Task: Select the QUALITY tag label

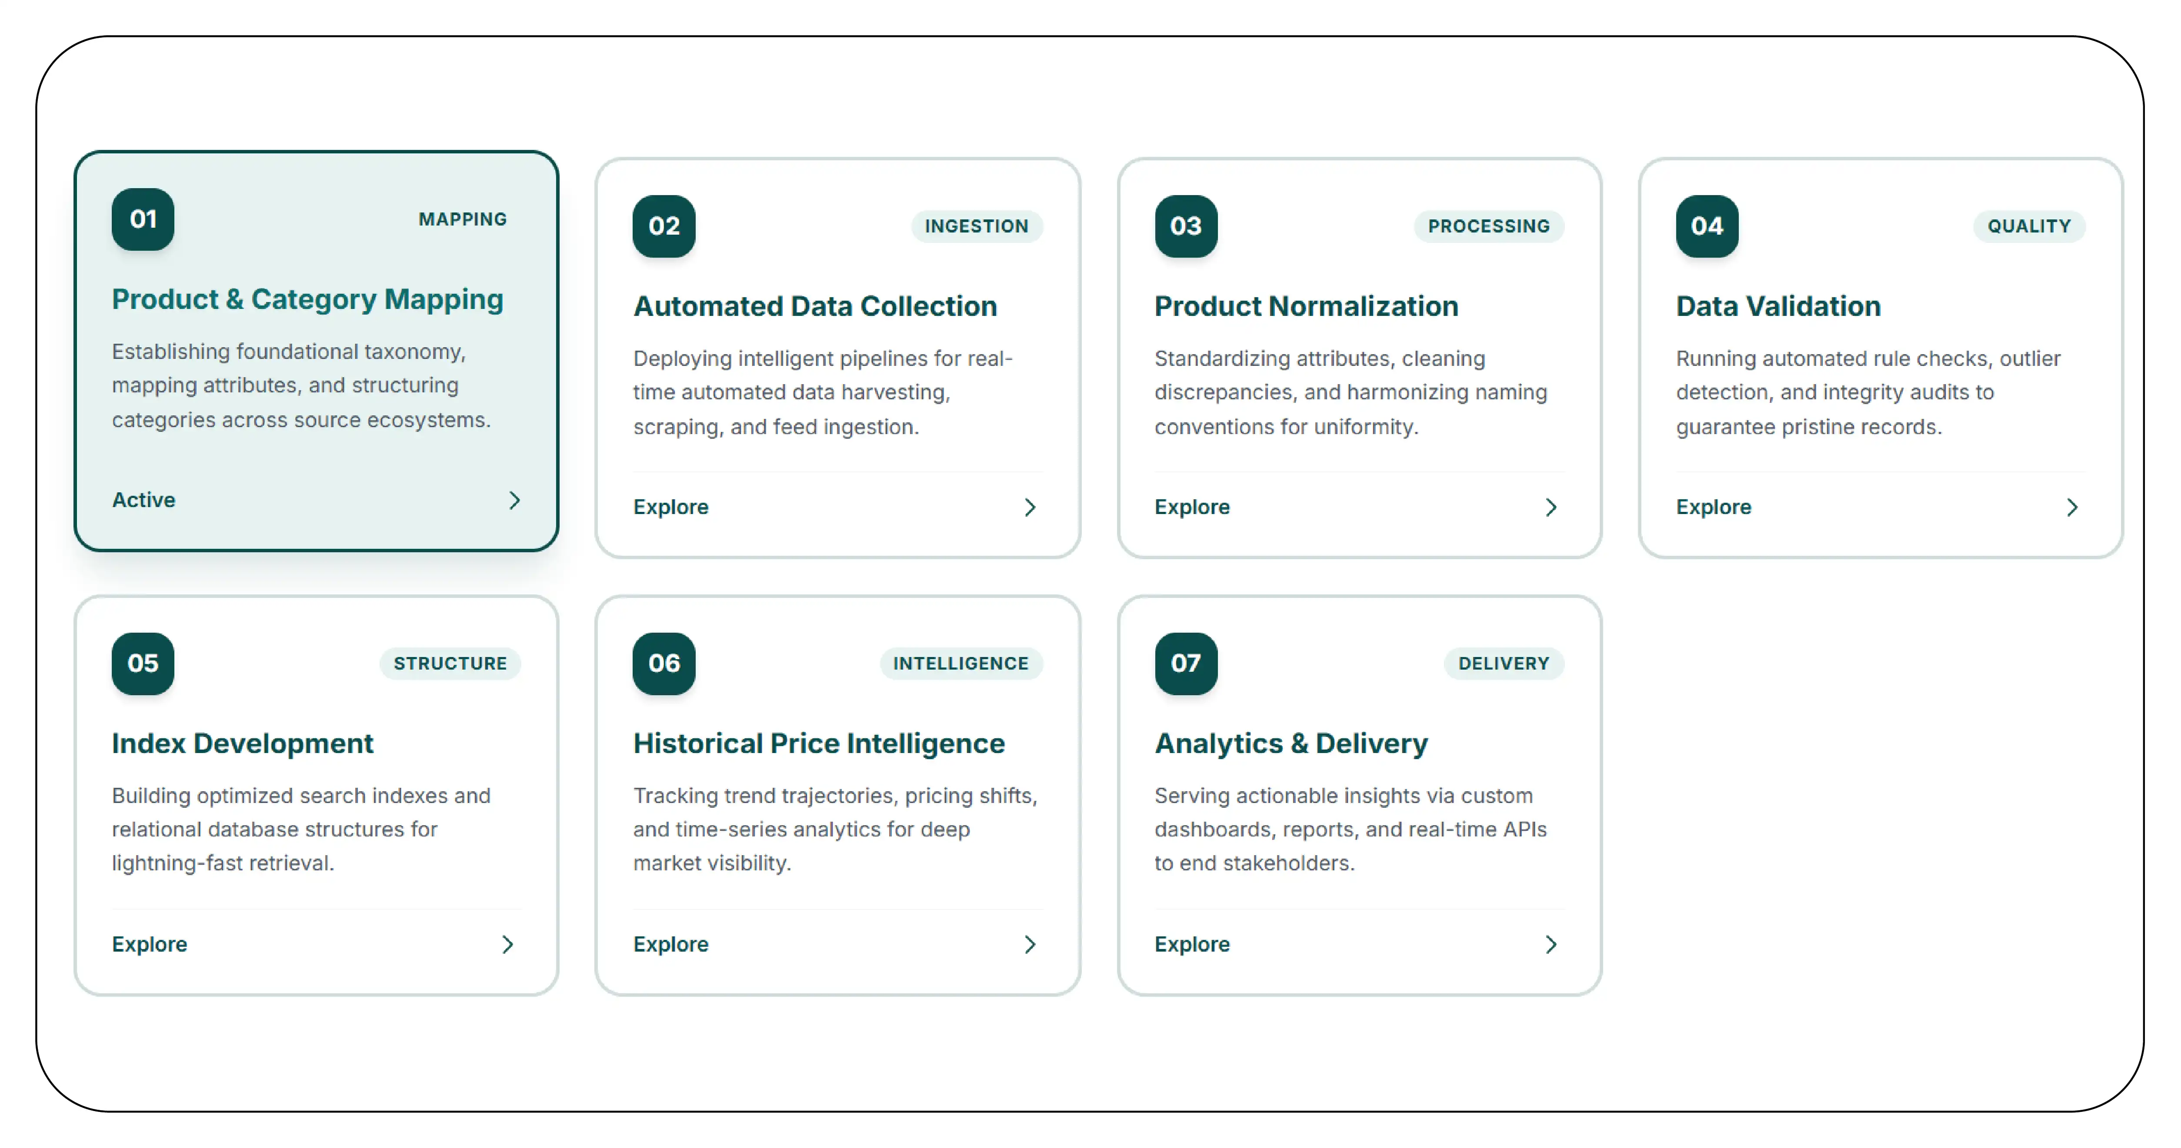Action: [2029, 226]
